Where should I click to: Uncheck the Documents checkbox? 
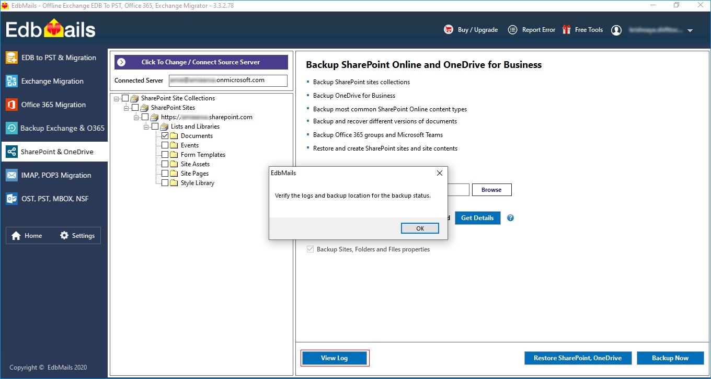(x=165, y=136)
